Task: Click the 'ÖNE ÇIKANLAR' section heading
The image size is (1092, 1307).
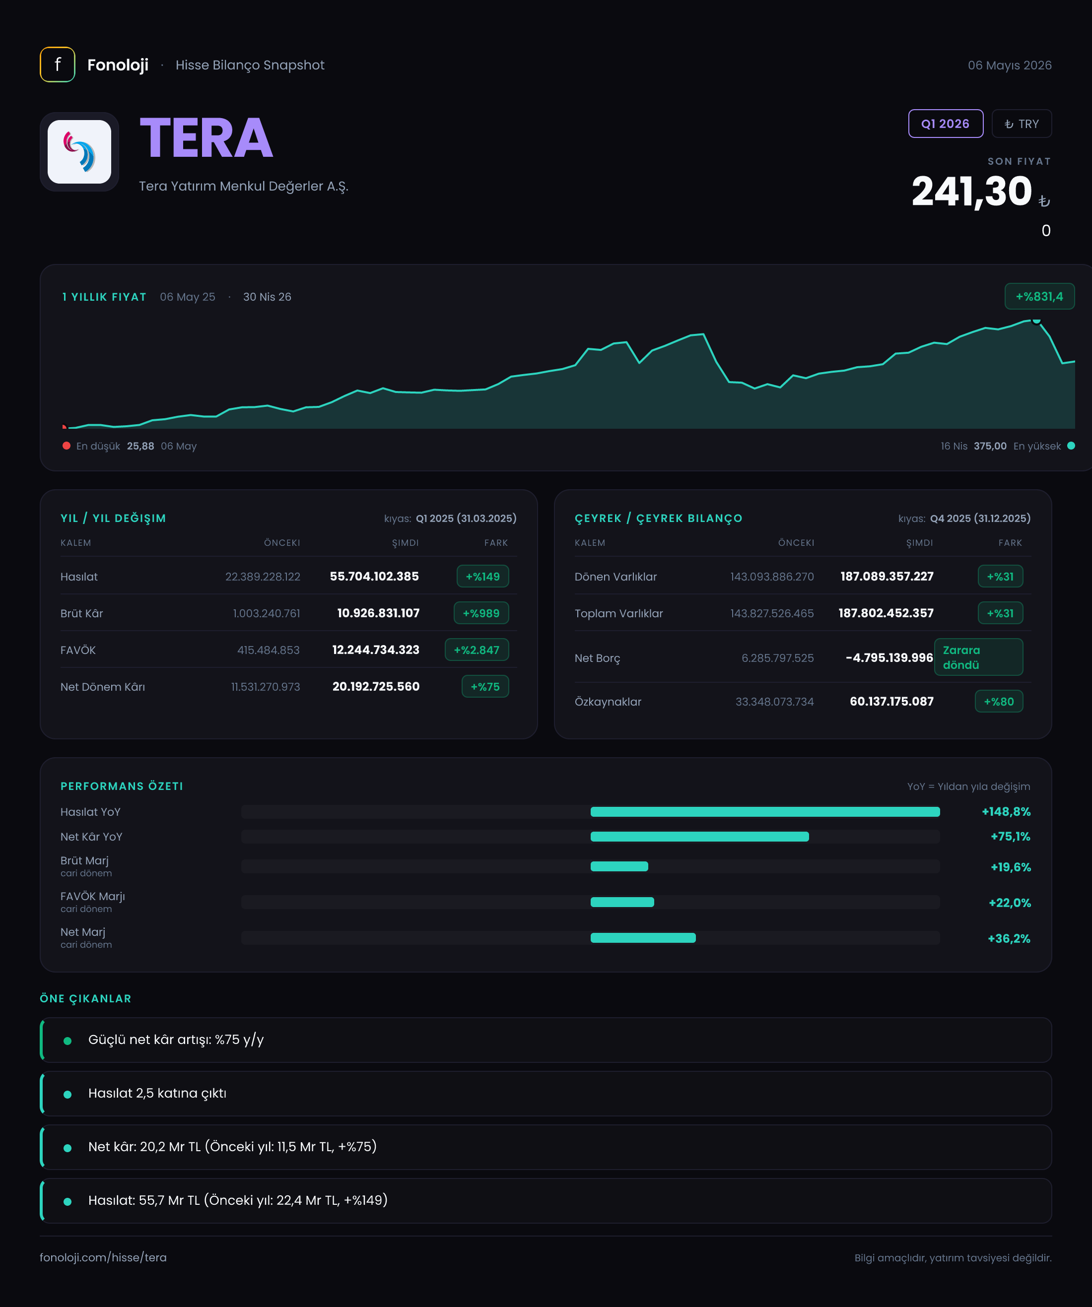Action: click(86, 998)
